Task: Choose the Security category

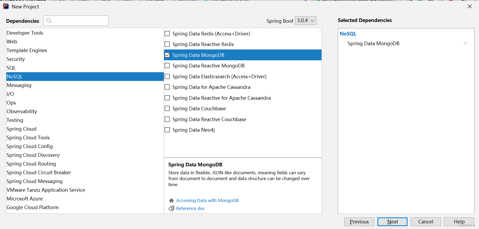Action: pyautogui.click(x=85, y=59)
